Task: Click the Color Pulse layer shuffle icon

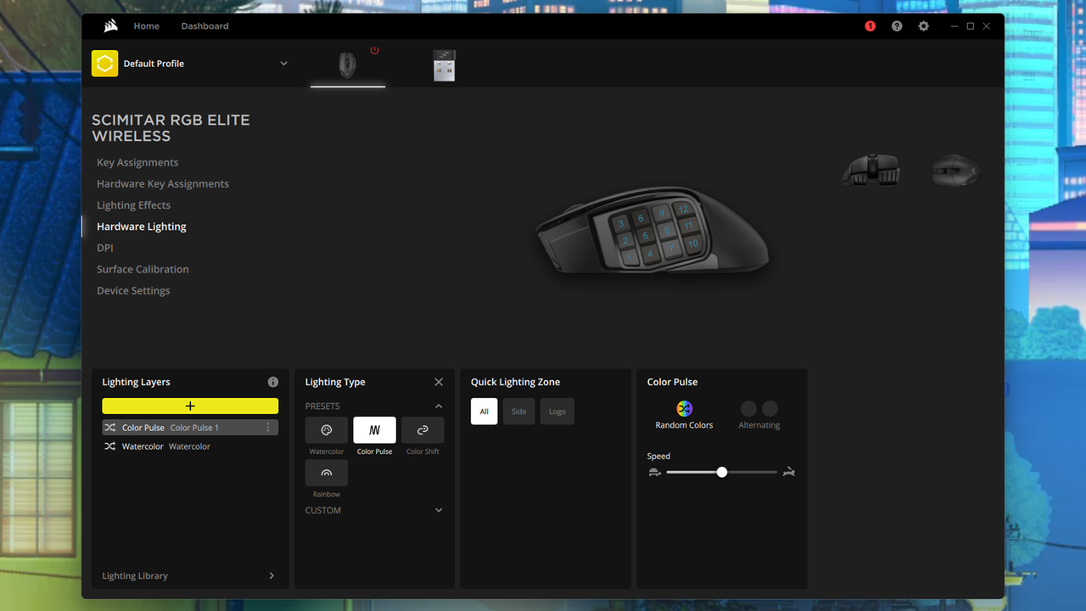Action: click(x=109, y=428)
